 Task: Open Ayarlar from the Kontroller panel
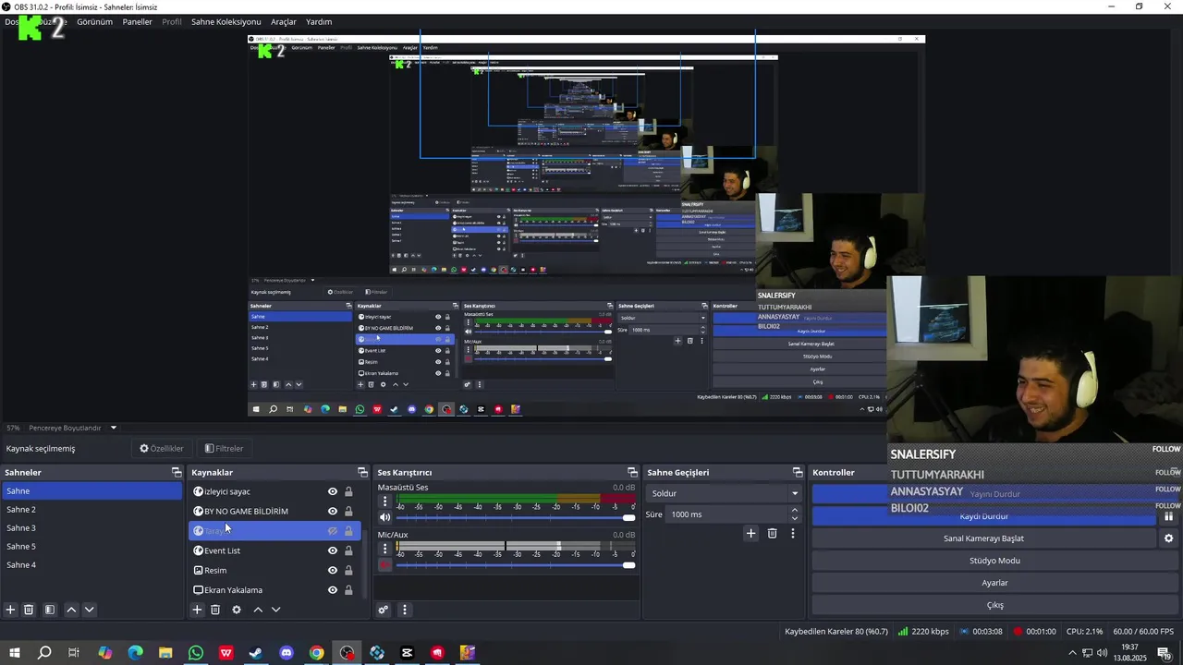click(x=994, y=583)
